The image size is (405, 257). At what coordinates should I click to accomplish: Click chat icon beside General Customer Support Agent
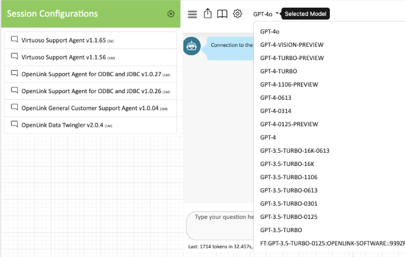14,108
